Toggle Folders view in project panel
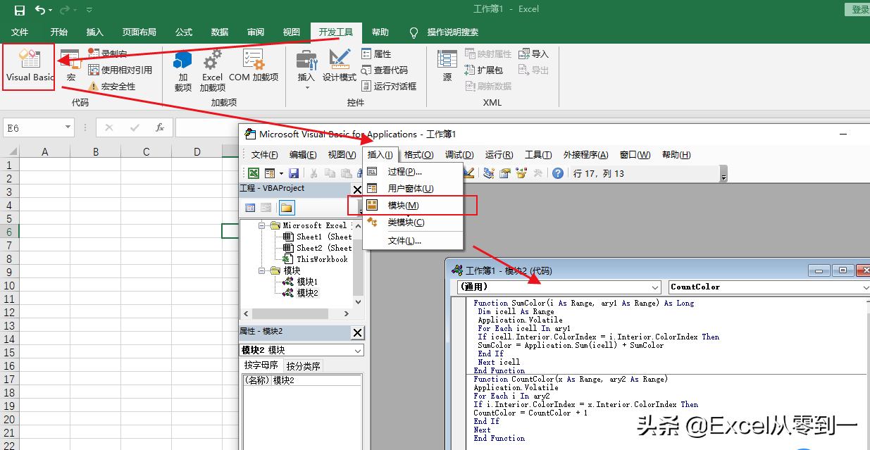870x450 pixels. [287, 207]
